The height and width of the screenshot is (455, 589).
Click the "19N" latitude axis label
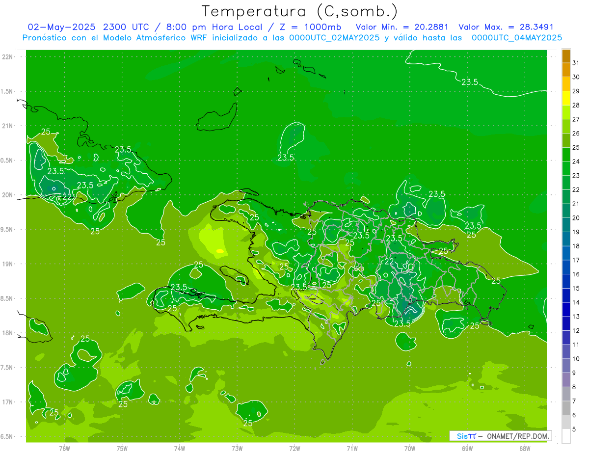click(x=8, y=264)
